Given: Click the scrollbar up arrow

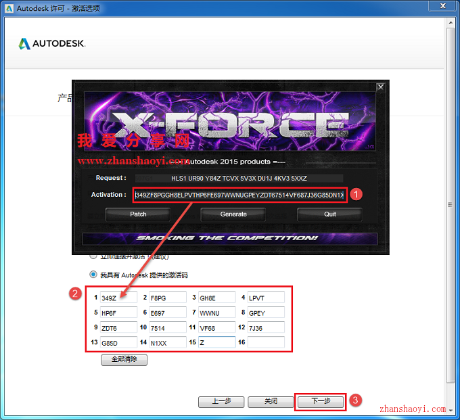Looking at the screenshot, I should (451, 22).
